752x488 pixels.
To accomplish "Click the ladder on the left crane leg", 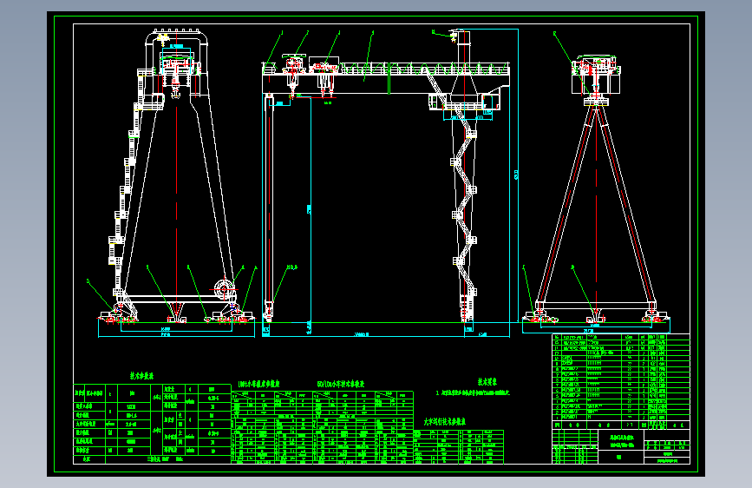I will pyautogui.click(x=128, y=182).
